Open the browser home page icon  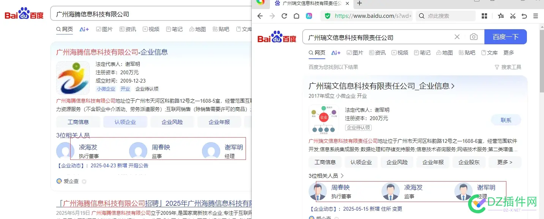pyautogui.click(x=296, y=16)
